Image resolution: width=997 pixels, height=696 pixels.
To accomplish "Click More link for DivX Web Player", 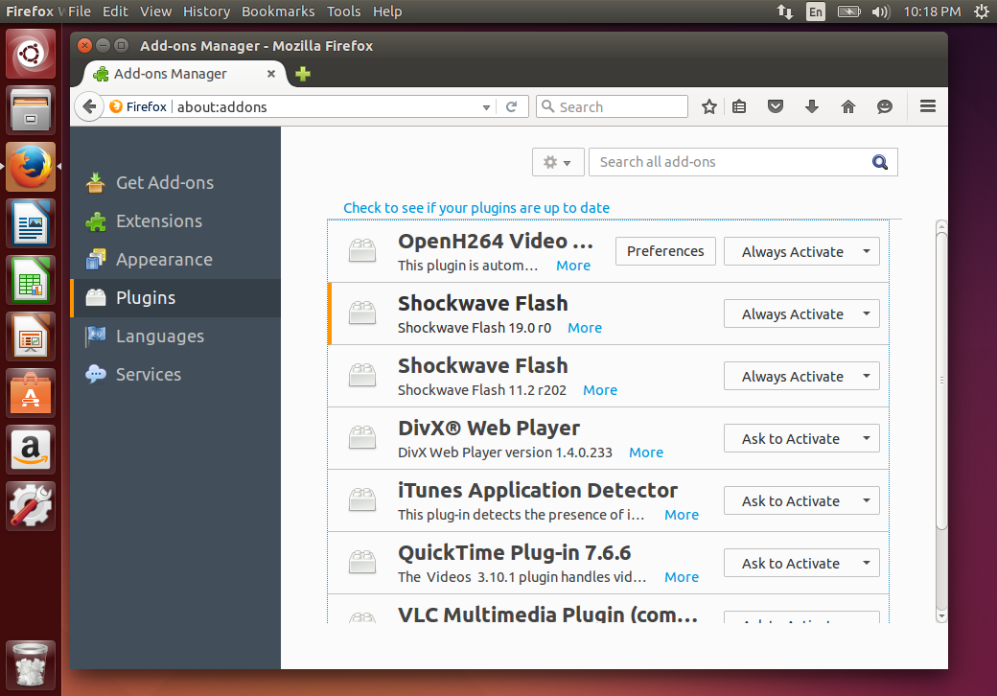I will coord(646,452).
